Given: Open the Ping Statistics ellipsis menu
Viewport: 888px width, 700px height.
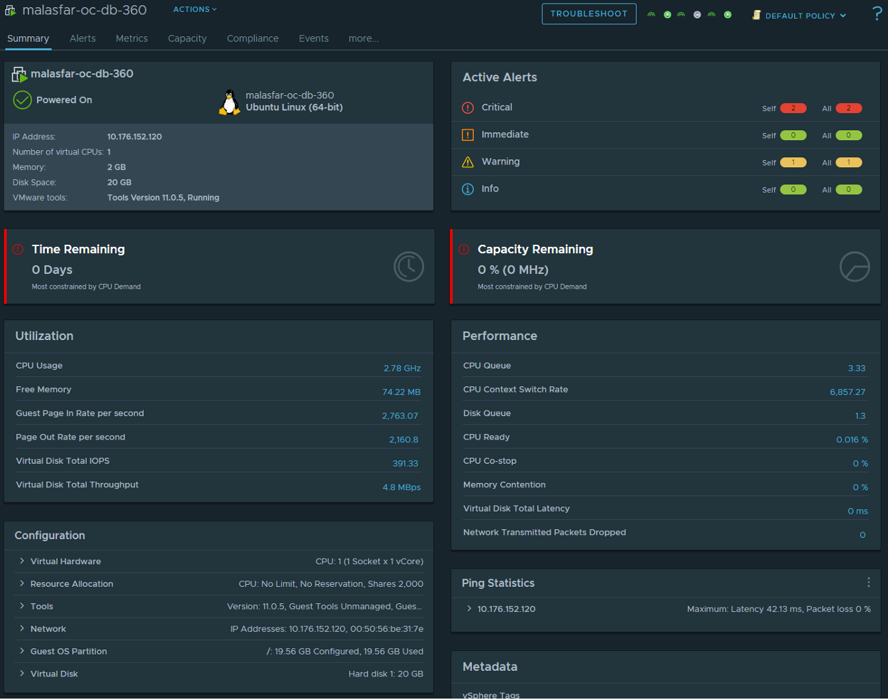Looking at the screenshot, I should 868,581.
